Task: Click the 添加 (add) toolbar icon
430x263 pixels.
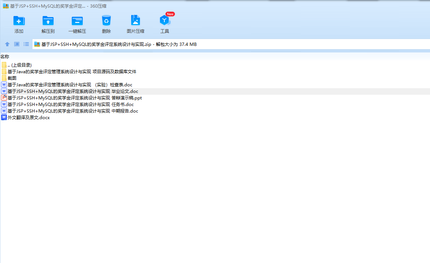Action: 19,21
